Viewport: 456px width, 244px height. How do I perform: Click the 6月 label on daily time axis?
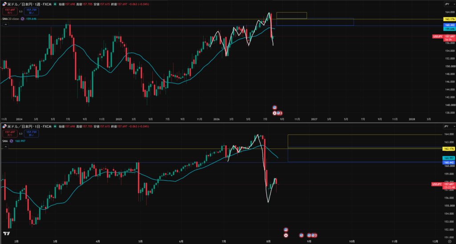[181, 241]
